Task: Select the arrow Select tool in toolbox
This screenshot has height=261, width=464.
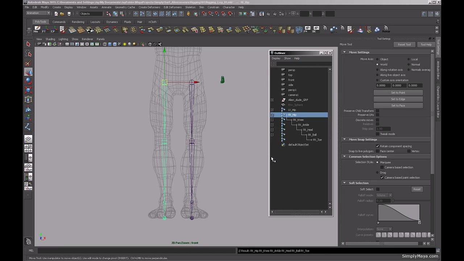Action: [28, 44]
